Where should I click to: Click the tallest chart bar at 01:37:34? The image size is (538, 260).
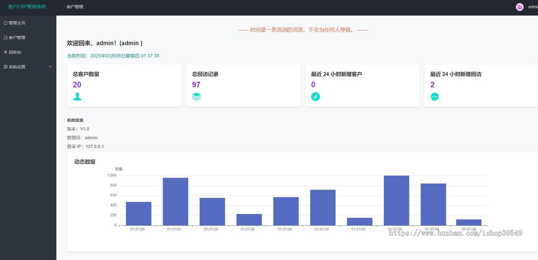click(396, 200)
